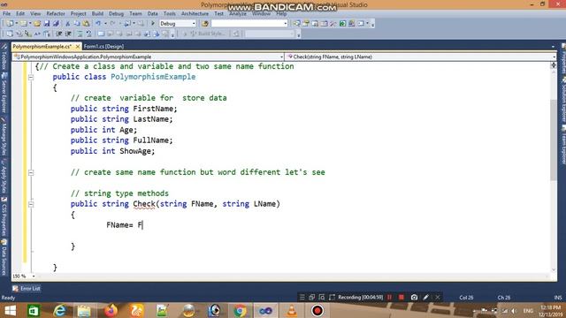566x318 pixels.
Task: Click the Increase Indent toolbar icon
Action: coord(68,34)
